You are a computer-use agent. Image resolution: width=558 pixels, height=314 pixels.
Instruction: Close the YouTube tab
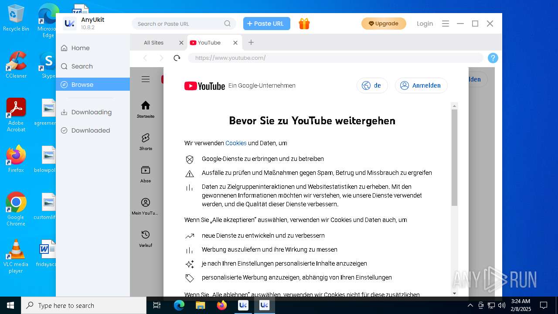tap(235, 43)
